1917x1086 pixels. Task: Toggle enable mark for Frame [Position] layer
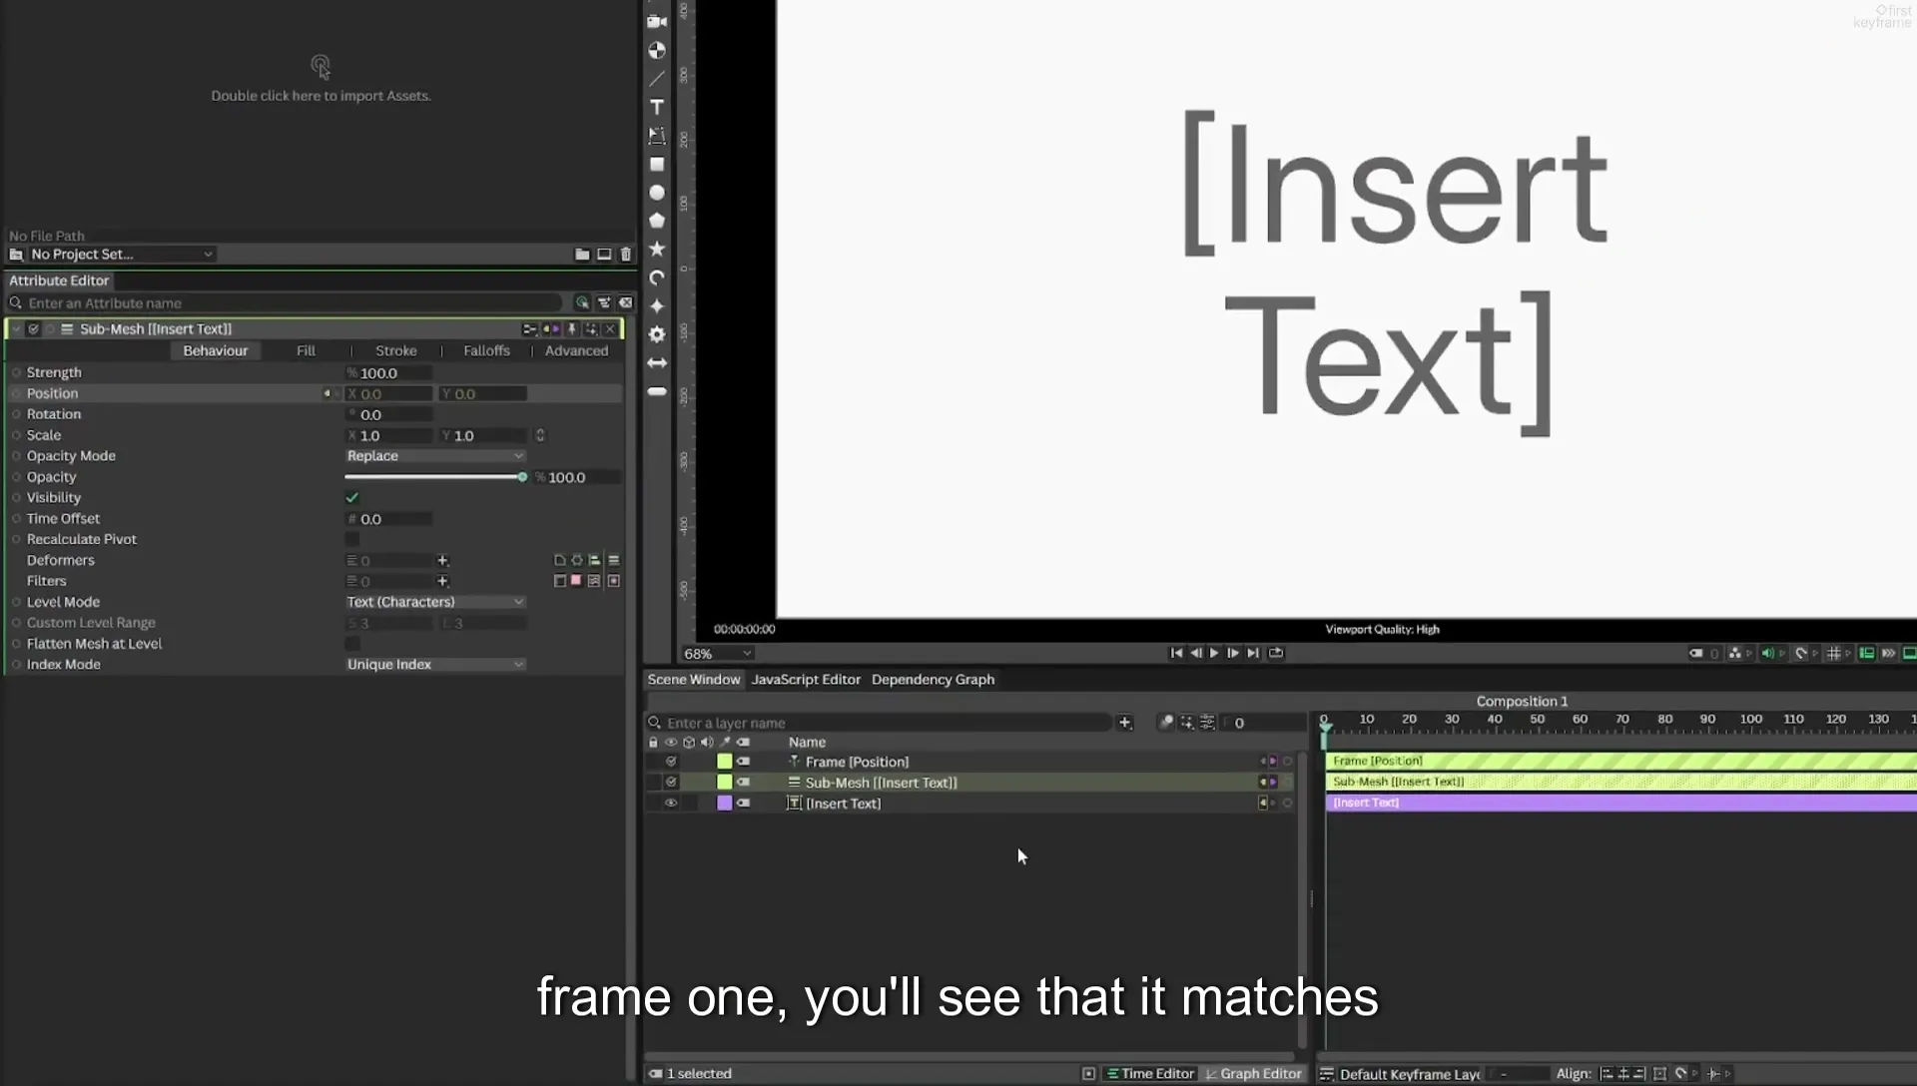click(x=671, y=762)
